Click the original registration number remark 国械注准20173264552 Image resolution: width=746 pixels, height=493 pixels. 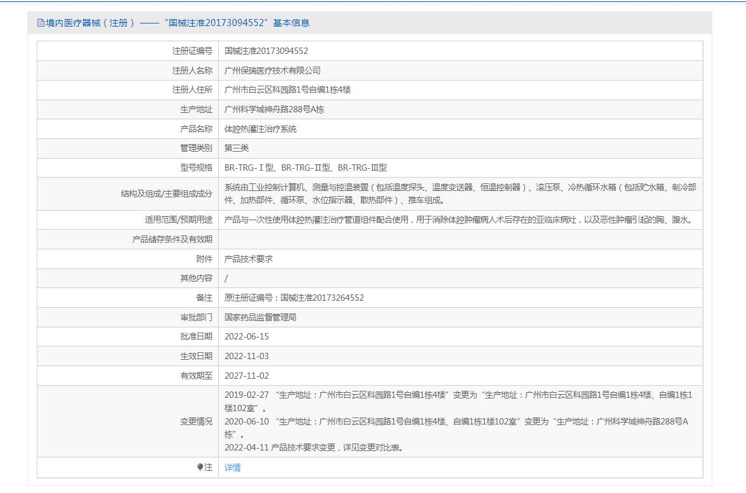point(322,298)
